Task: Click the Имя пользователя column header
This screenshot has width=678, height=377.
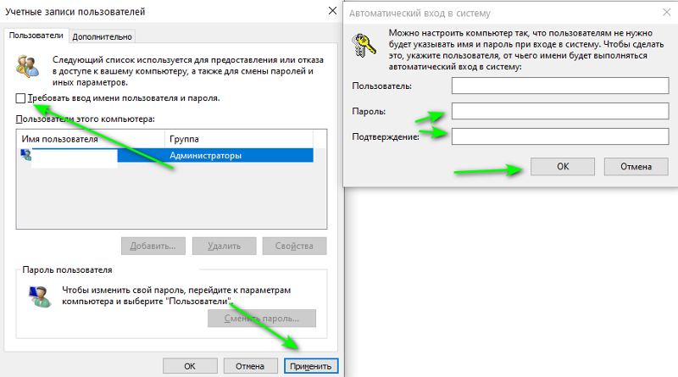Action: point(92,139)
